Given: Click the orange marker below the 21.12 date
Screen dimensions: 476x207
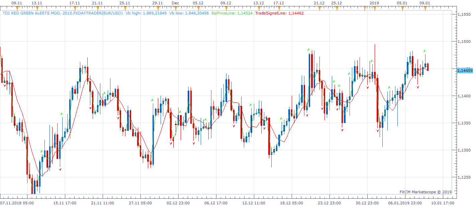Looking at the screenshot, I should [319, 8].
